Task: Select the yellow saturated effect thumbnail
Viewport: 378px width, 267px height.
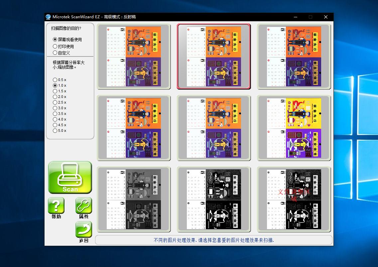Action: pos(294,128)
